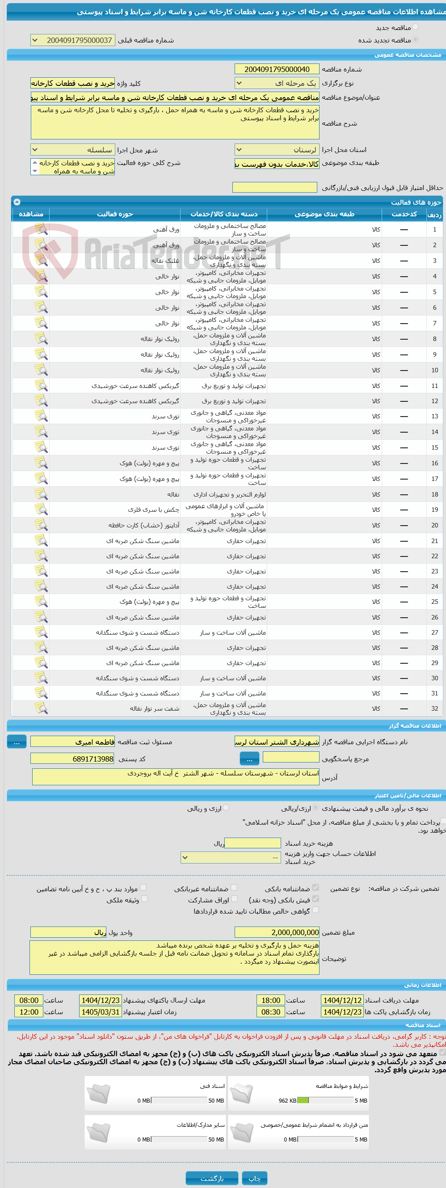Open view icon for row 27
Viewport: 446px width, 1188px height.
tap(41, 633)
